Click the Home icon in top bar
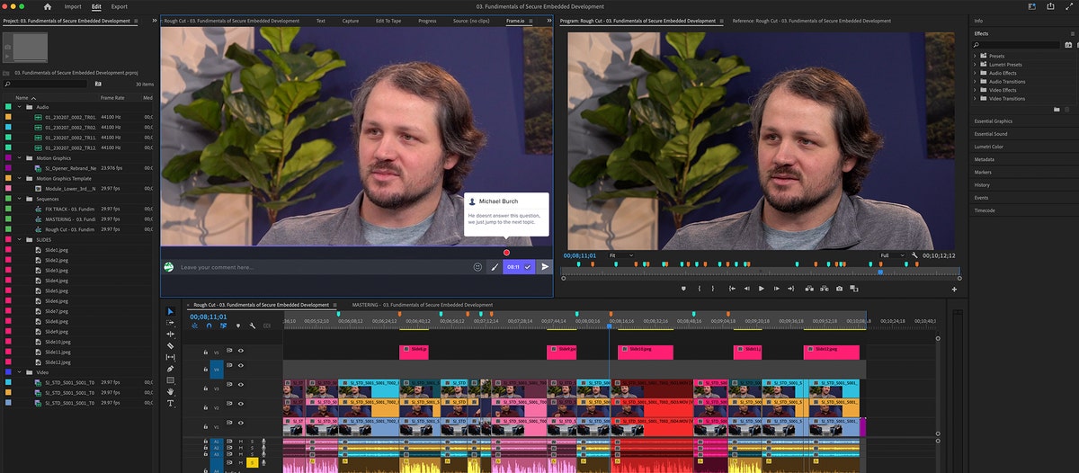 (47, 6)
